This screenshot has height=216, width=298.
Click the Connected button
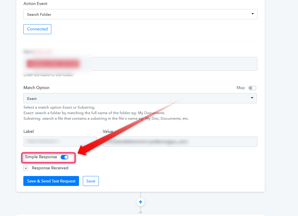(x=37, y=29)
